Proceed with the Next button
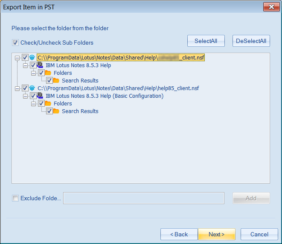The width and height of the screenshot is (282, 244). [x=217, y=234]
